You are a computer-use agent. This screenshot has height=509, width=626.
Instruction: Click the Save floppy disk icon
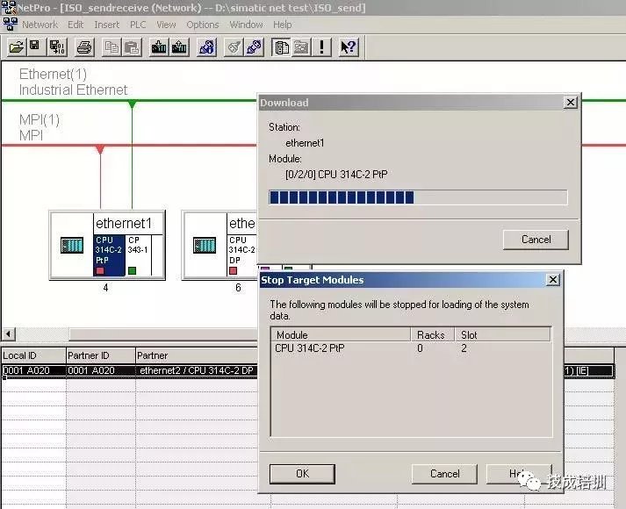(x=34, y=47)
